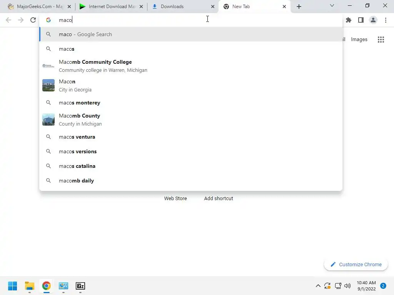This screenshot has width=394, height=295.
Task: Click the Macon city thumbnail image
Action: [x=48, y=85]
